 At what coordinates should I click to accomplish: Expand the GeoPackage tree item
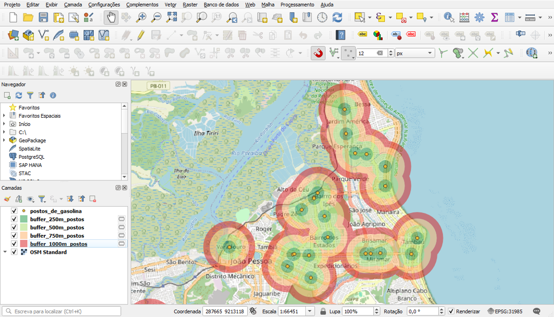[x=4, y=140]
